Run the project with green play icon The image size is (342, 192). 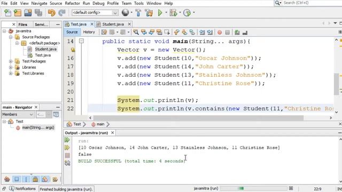160,13
